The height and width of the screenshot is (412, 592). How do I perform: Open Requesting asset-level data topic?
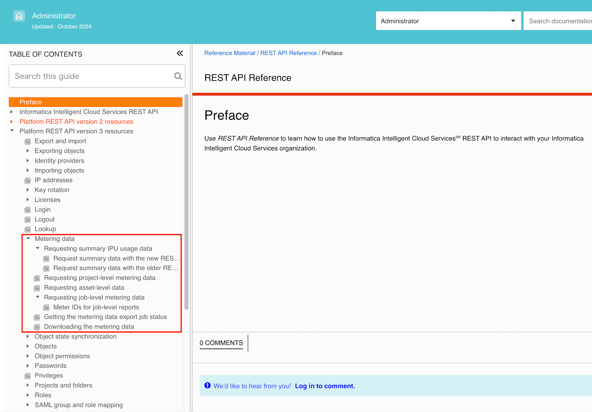point(84,288)
